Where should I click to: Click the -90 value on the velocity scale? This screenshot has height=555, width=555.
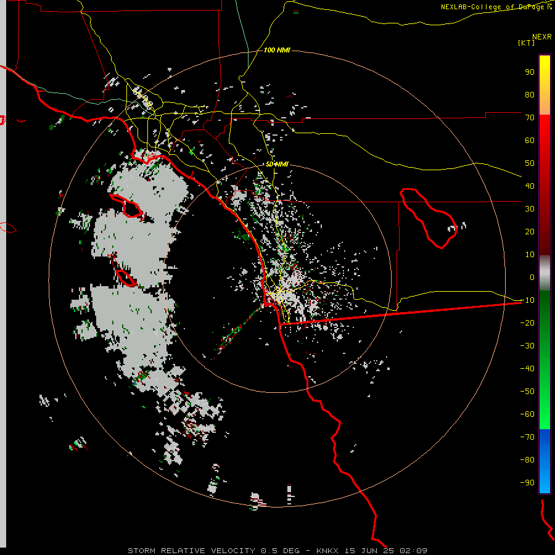point(527,483)
